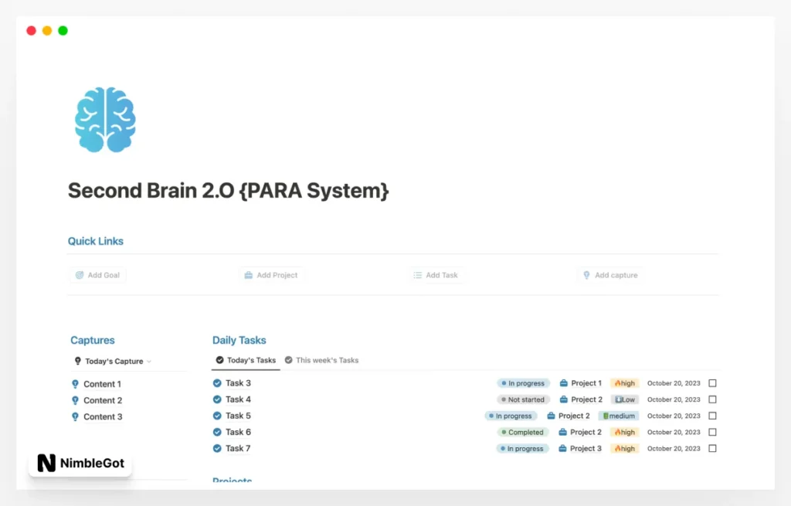Switch to the This week's Tasks tab
This screenshot has height=506, width=791.
321,360
